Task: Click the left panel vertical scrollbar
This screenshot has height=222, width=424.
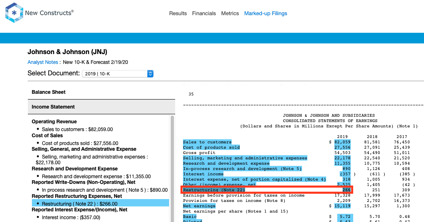Action: pyautogui.click(x=172, y=168)
